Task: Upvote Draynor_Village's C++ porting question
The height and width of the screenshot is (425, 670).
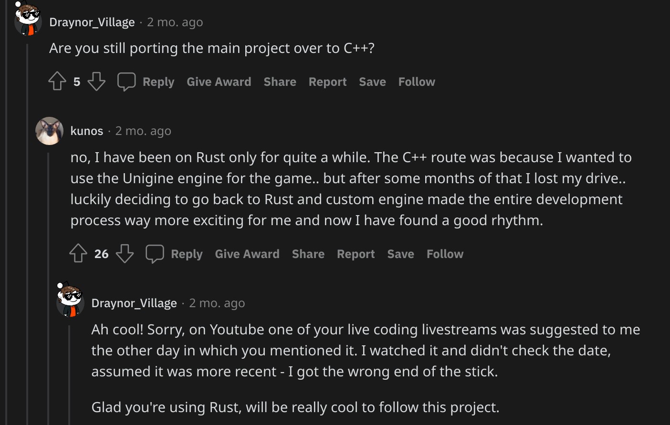Action: click(57, 81)
